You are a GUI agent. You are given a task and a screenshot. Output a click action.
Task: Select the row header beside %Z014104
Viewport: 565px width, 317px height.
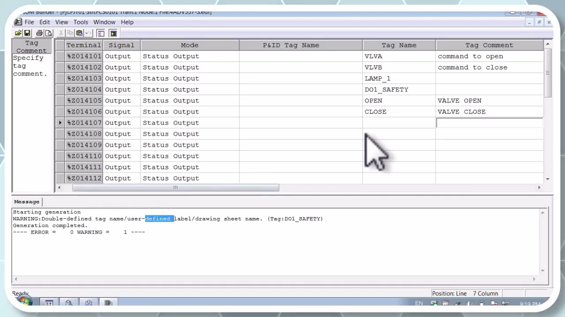[60, 89]
